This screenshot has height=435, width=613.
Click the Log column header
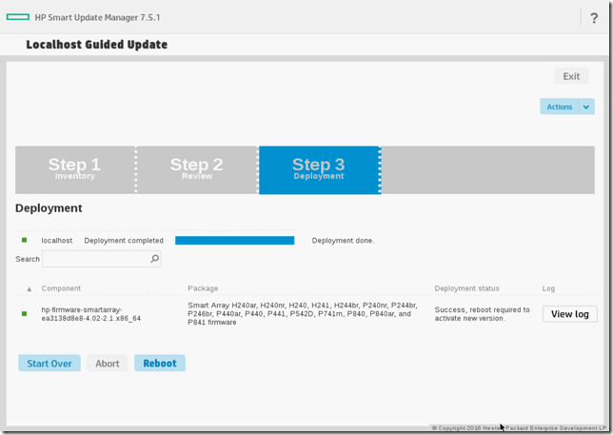point(548,288)
